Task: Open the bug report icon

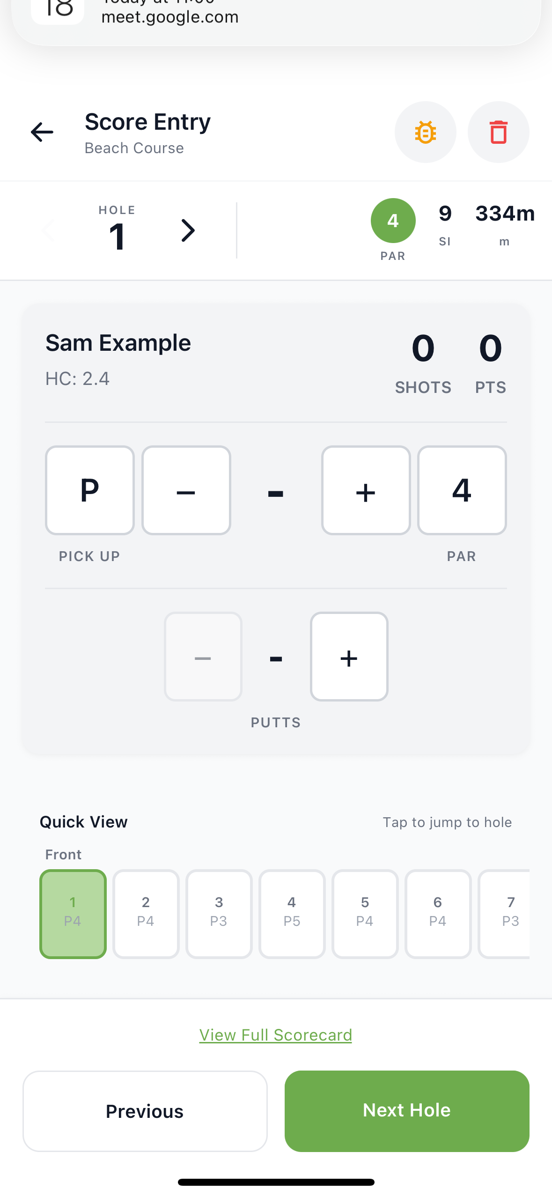Action: point(425,132)
